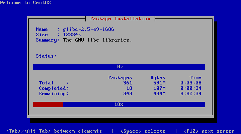The height and width of the screenshot is (134, 241).
Task: Click the Welcome to CentOS header text
Action: coord(25,2)
